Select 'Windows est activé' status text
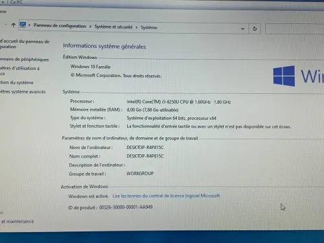The height and width of the screenshot is (243, 324). point(88,196)
